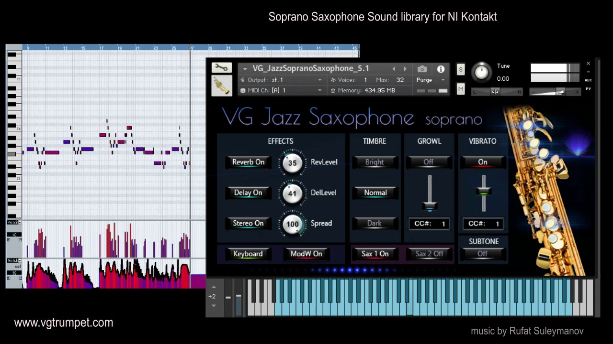Click the pitch bend wheel strip
This screenshot has width=613, height=344.
pyautogui.click(x=228, y=298)
